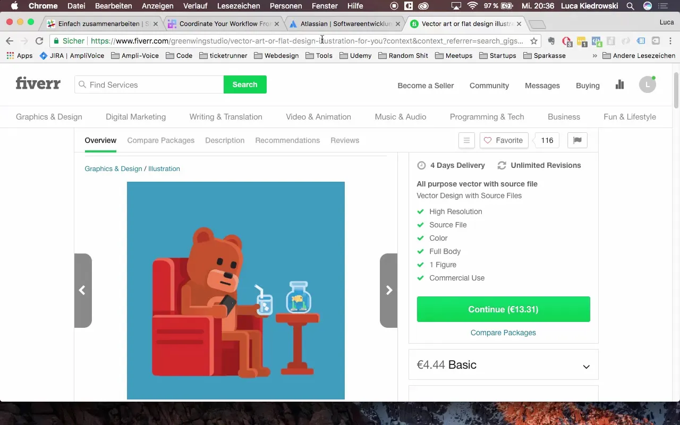Viewport: 680px width, 425px height.
Task: Open the Chrome three-dot menu
Action: (670, 41)
